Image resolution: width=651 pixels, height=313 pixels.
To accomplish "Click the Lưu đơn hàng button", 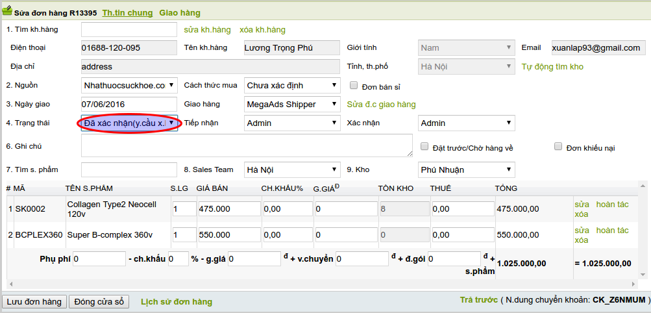I will point(33,302).
